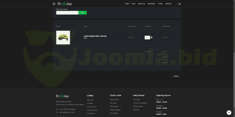Viewport: 235px width, 117px height.
Task: Open the hamburger menu icon
Action: pos(54,4)
